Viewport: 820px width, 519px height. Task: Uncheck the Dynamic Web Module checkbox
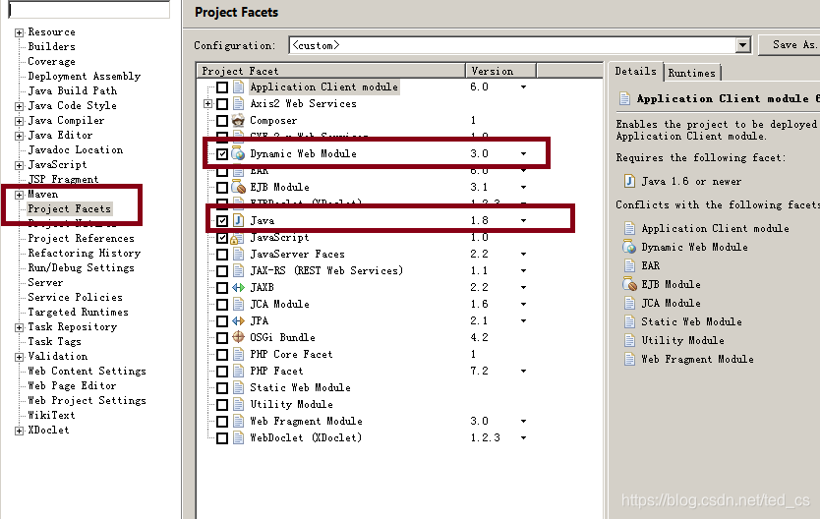[222, 154]
